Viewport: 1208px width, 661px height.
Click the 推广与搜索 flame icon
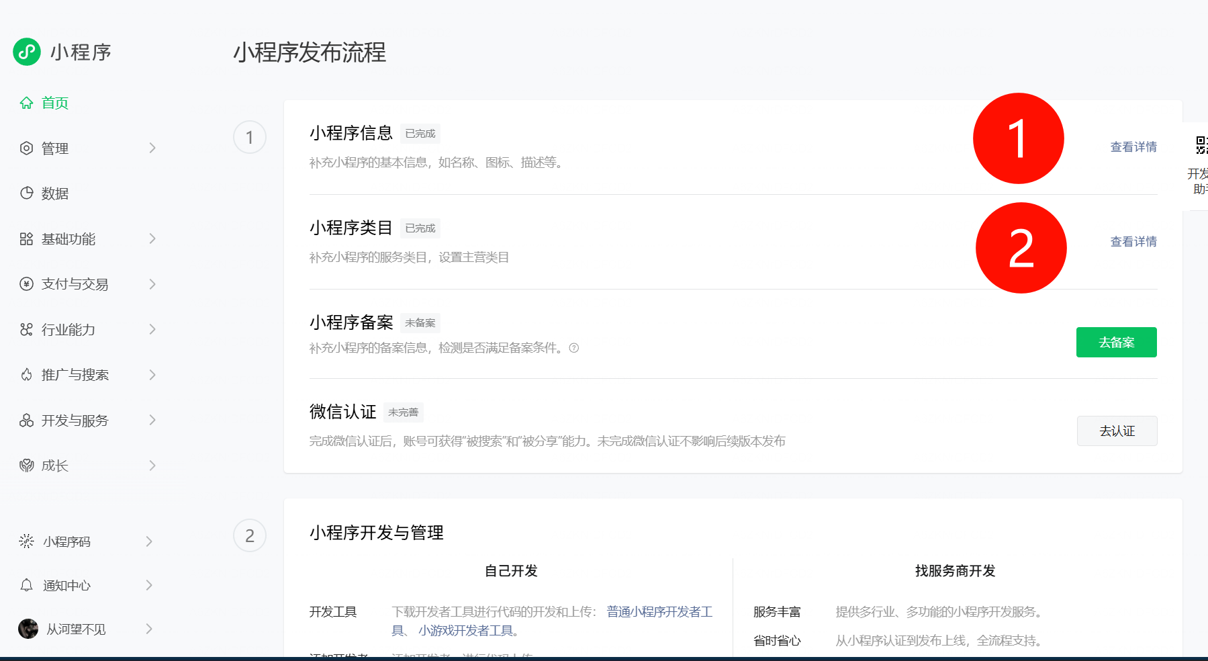26,375
